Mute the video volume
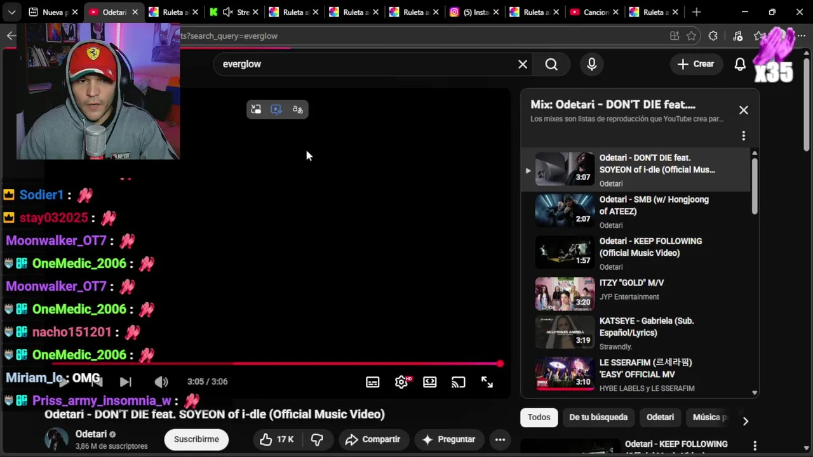Image resolution: width=813 pixels, height=457 pixels. click(161, 382)
